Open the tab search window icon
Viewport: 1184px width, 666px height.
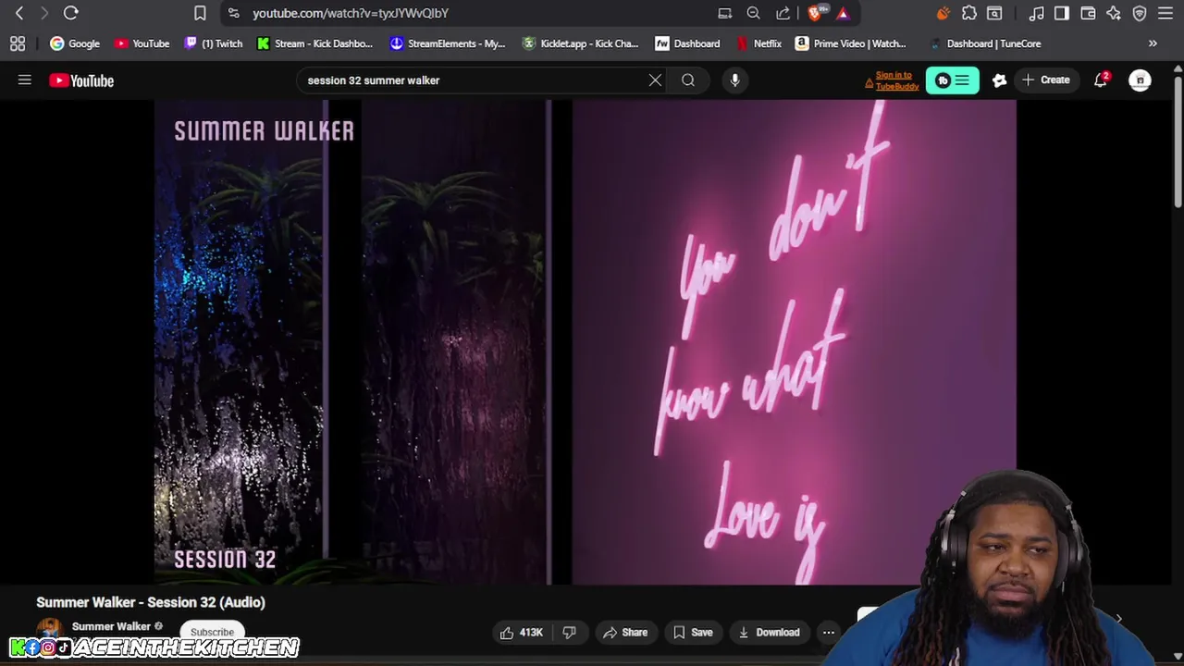994,13
